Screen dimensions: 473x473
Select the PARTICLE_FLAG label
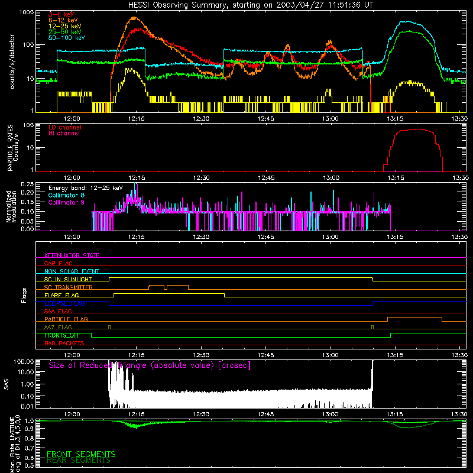[x=66, y=319]
